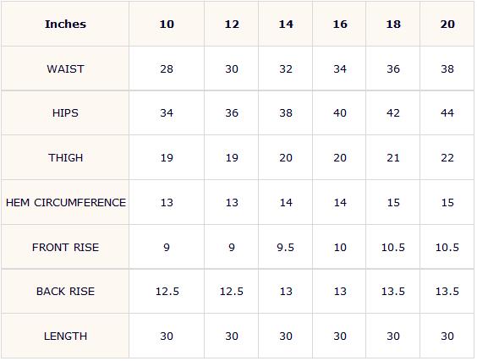Click the HEM CIRCUMFERENCE row label
The height and width of the screenshot is (361, 477).
pos(66,203)
